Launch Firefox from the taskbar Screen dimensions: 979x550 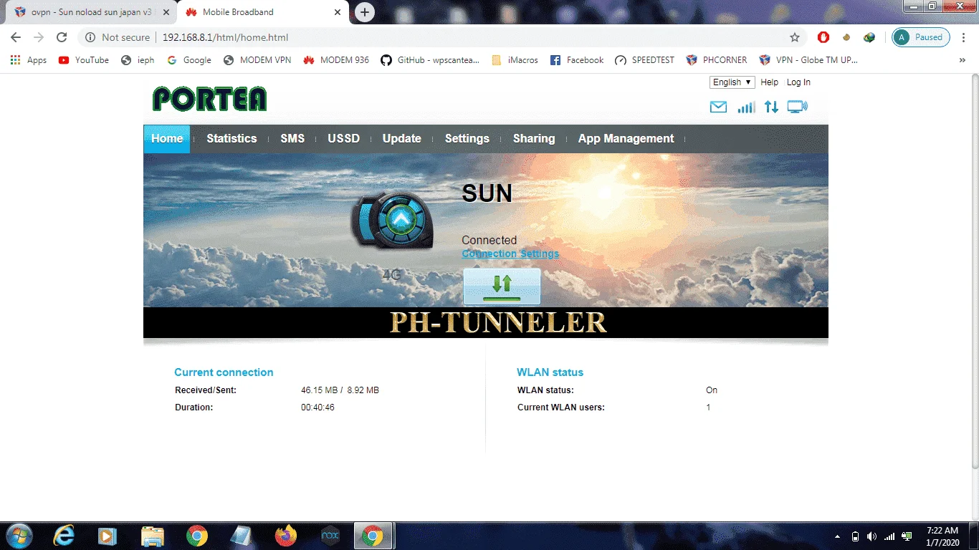(x=285, y=536)
